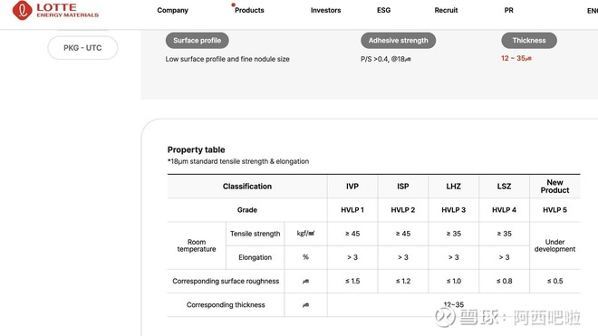Click the Lotte Energy Materials logo

tap(55, 10)
